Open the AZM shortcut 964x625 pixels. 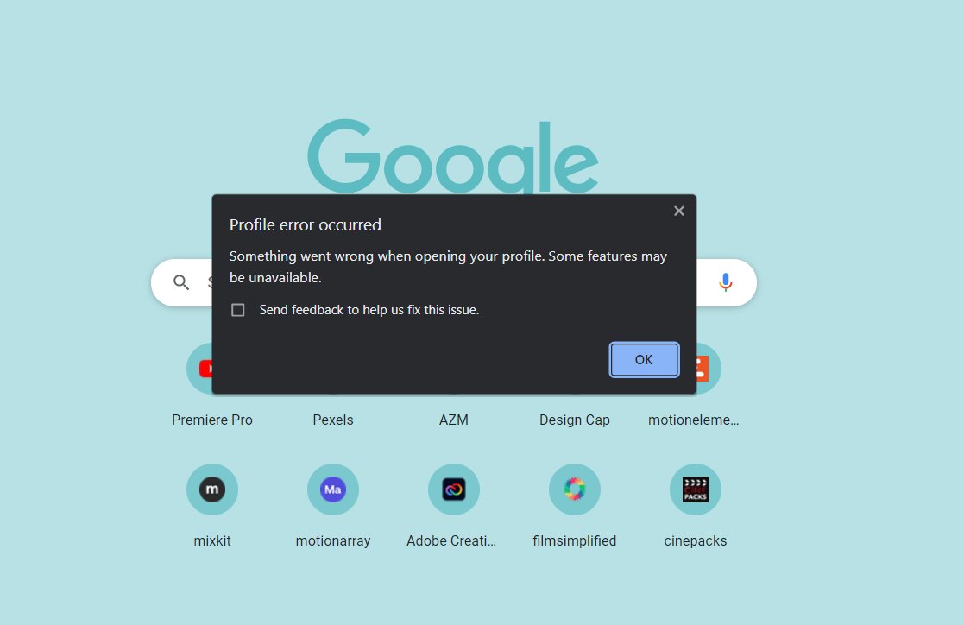[454, 368]
